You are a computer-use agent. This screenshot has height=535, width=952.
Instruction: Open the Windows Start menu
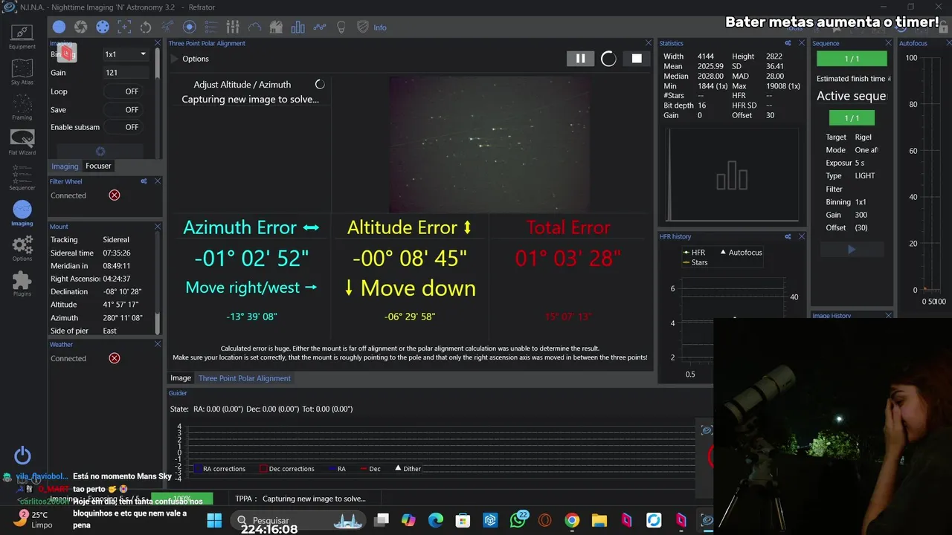214,520
